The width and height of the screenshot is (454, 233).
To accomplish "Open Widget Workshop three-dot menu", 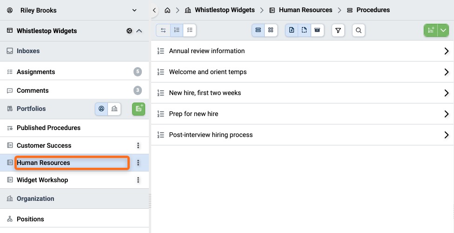I will 138,180.
